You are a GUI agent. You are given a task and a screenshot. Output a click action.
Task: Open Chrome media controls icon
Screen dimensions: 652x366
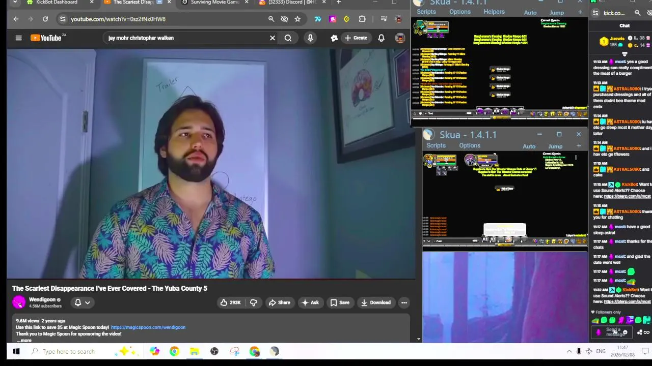(384, 19)
